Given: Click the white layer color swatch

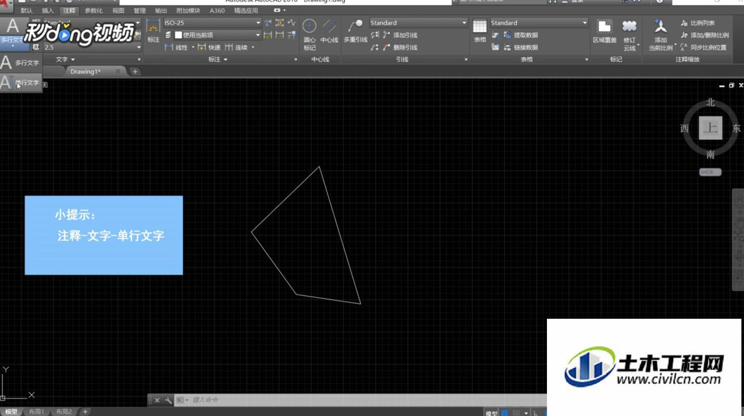Looking at the screenshot, I should coord(178,35).
